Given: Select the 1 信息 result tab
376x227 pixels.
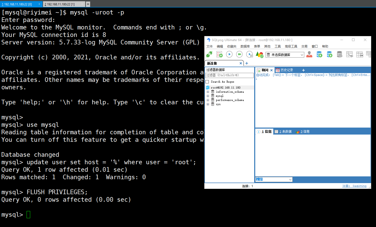Looking at the screenshot, I should (x=264, y=132).
